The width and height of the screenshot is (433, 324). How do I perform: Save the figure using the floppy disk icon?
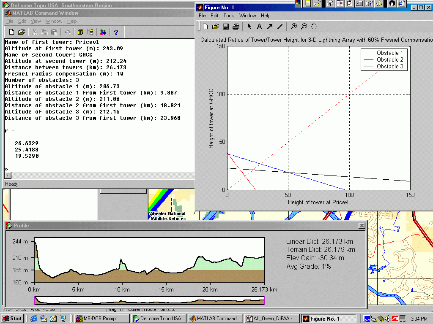coord(226,27)
